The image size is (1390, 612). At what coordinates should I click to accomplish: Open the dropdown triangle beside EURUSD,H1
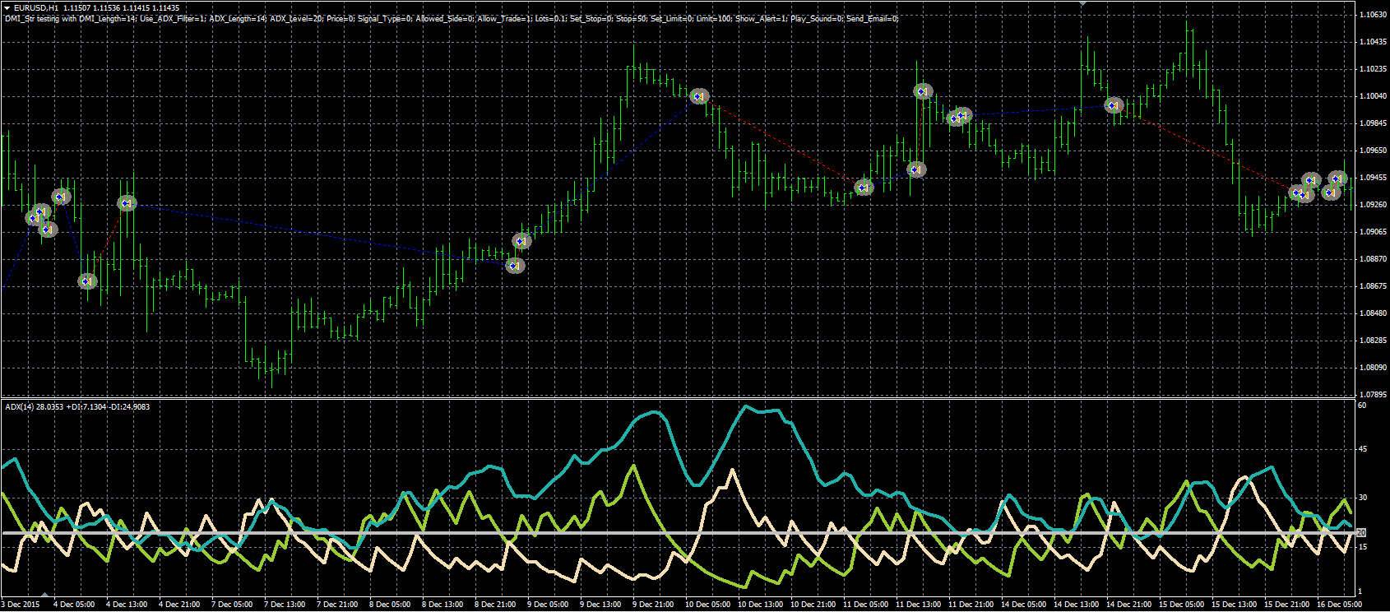(7, 8)
